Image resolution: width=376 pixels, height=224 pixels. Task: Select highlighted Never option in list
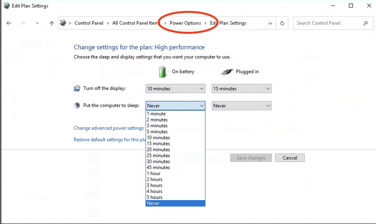(x=175, y=203)
